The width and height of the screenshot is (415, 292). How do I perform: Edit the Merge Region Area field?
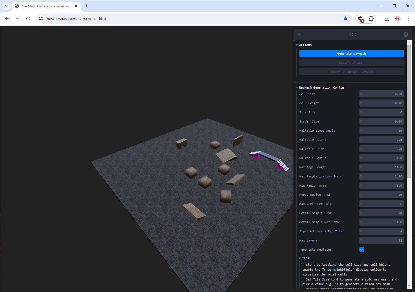coord(381,195)
